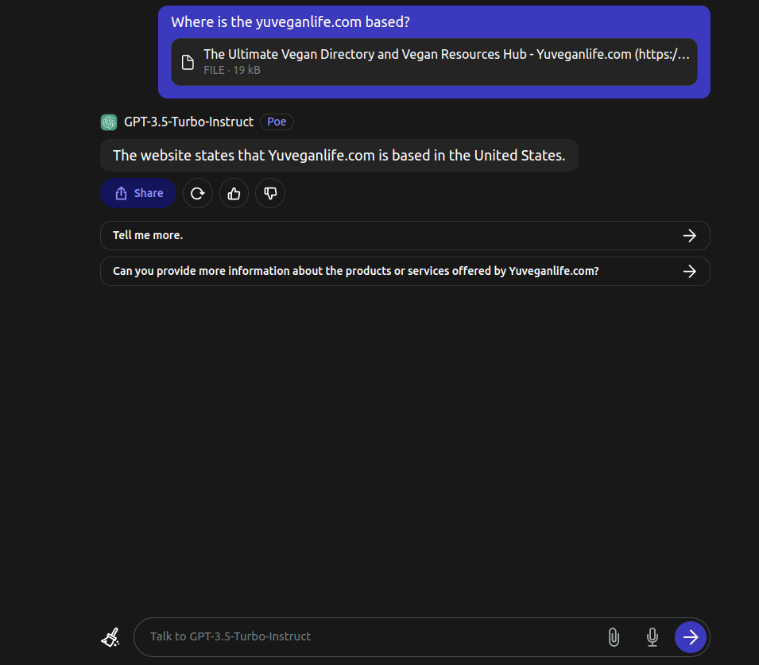
Task: Select the products or services follow-up suggestion
Action: tap(405, 271)
